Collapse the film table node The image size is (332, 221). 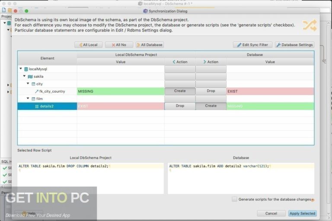pyautogui.click(x=28, y=98)
